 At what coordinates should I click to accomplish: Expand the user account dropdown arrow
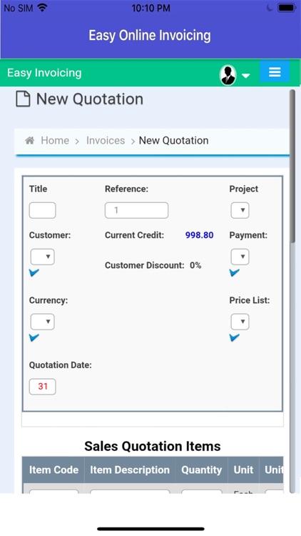click(245, 76)
